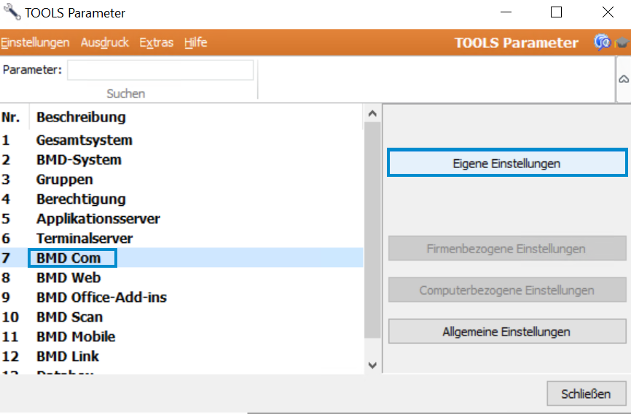Click the scrollbar up arrow
This screenshot has height=414, width=631.
coord(372,114)
